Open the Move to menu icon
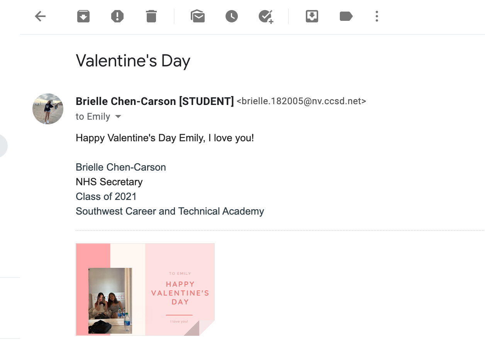Screen dimensions: 485x352 pos(312,16)
